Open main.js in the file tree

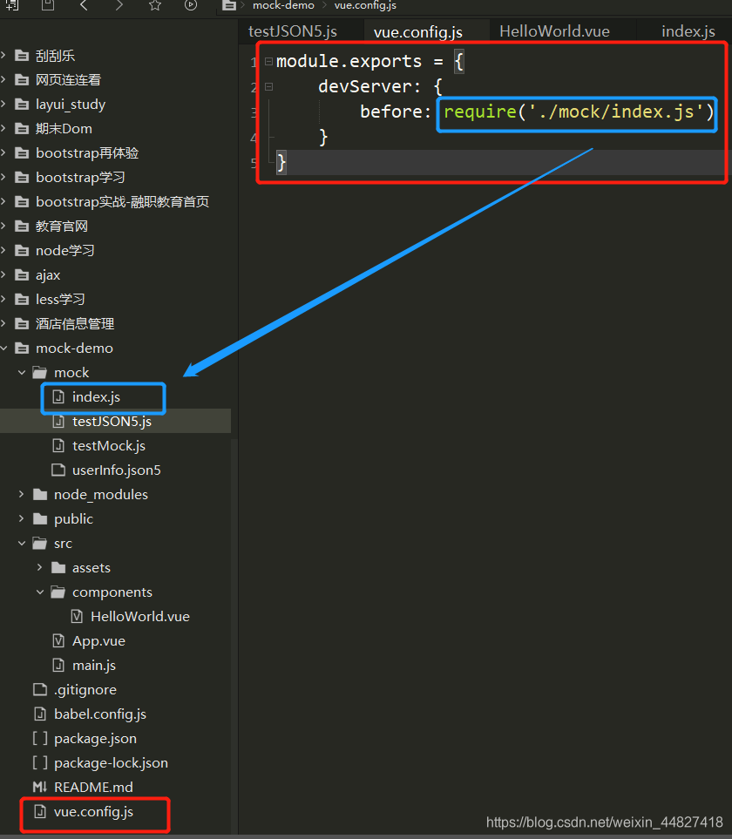[94, 665]
